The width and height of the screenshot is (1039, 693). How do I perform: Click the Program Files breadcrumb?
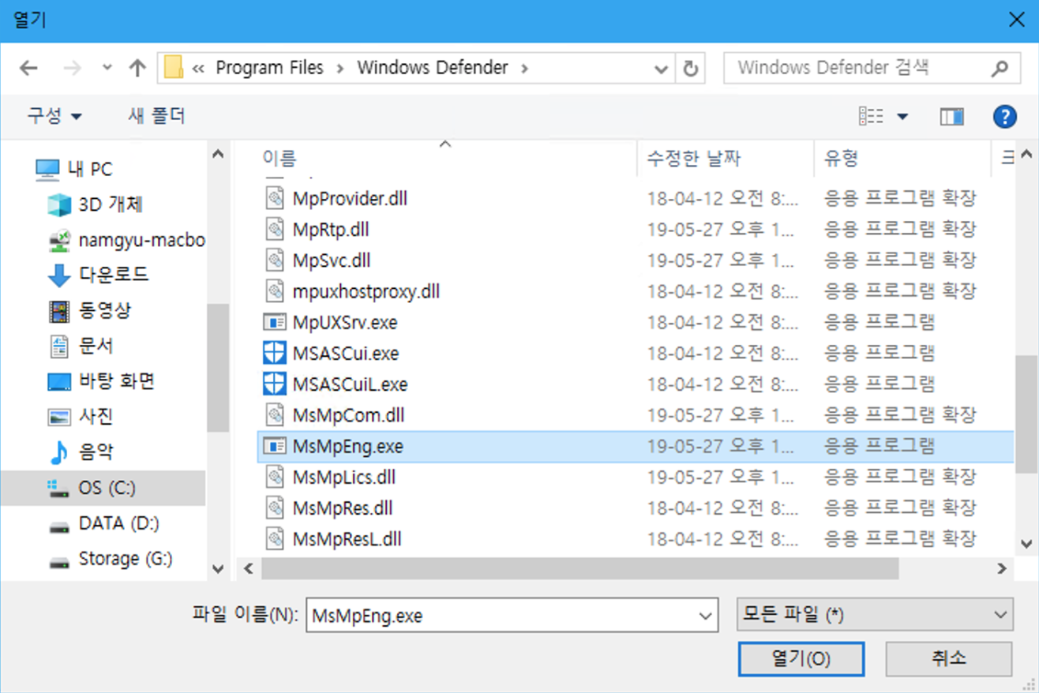click(x=269, y=68)
